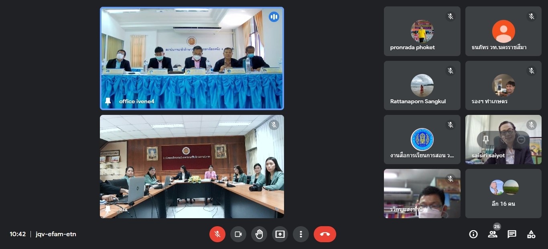Select the รวิกร แสงชานี video tile

coord(422,193)
